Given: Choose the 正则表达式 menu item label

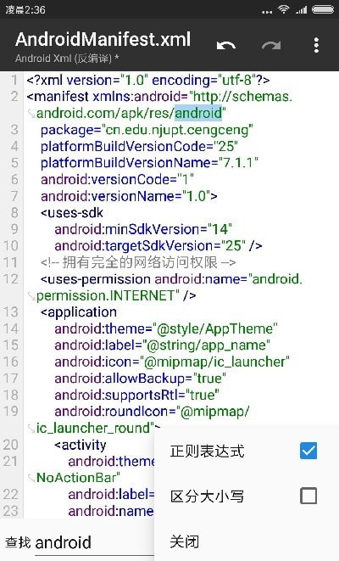Looking at the screenshot, I should (207, 451).
